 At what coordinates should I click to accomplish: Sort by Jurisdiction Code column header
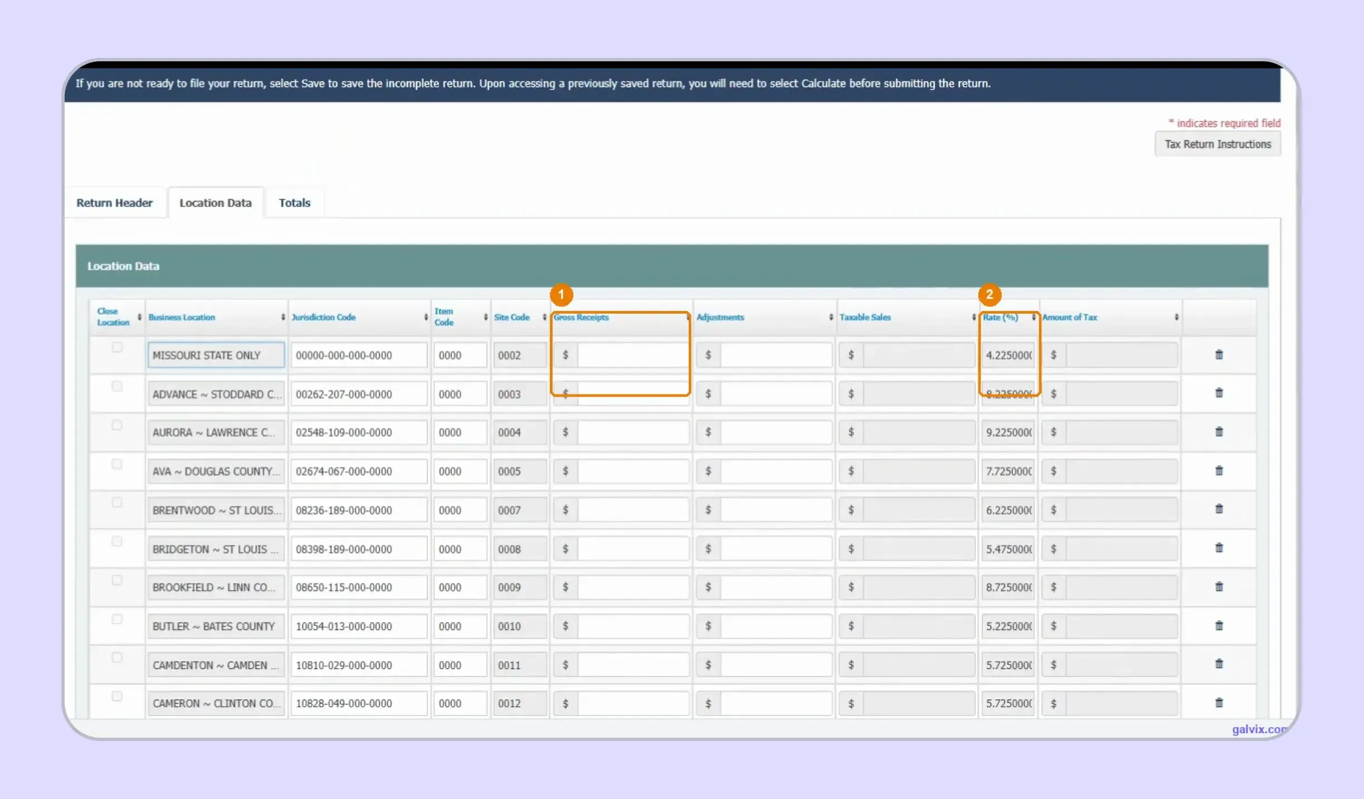359,317
